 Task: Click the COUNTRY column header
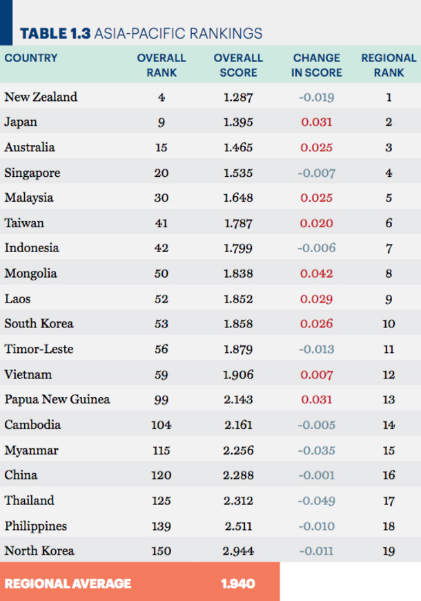point(31,58)
